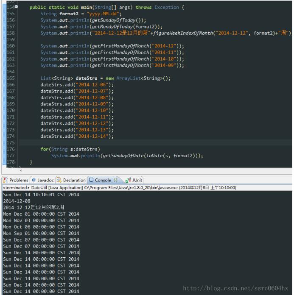Click line number 176 in the gutter
The height and width of the screenshot is (295, 294).
pos(11,149)
